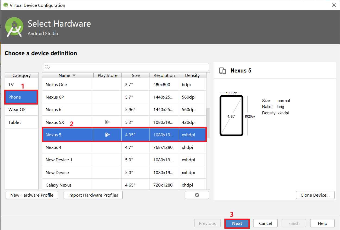The width and height of the screenshot is (340, 230).
Task: Click the 420dpi density cell
Action: (x=192, y=122)
